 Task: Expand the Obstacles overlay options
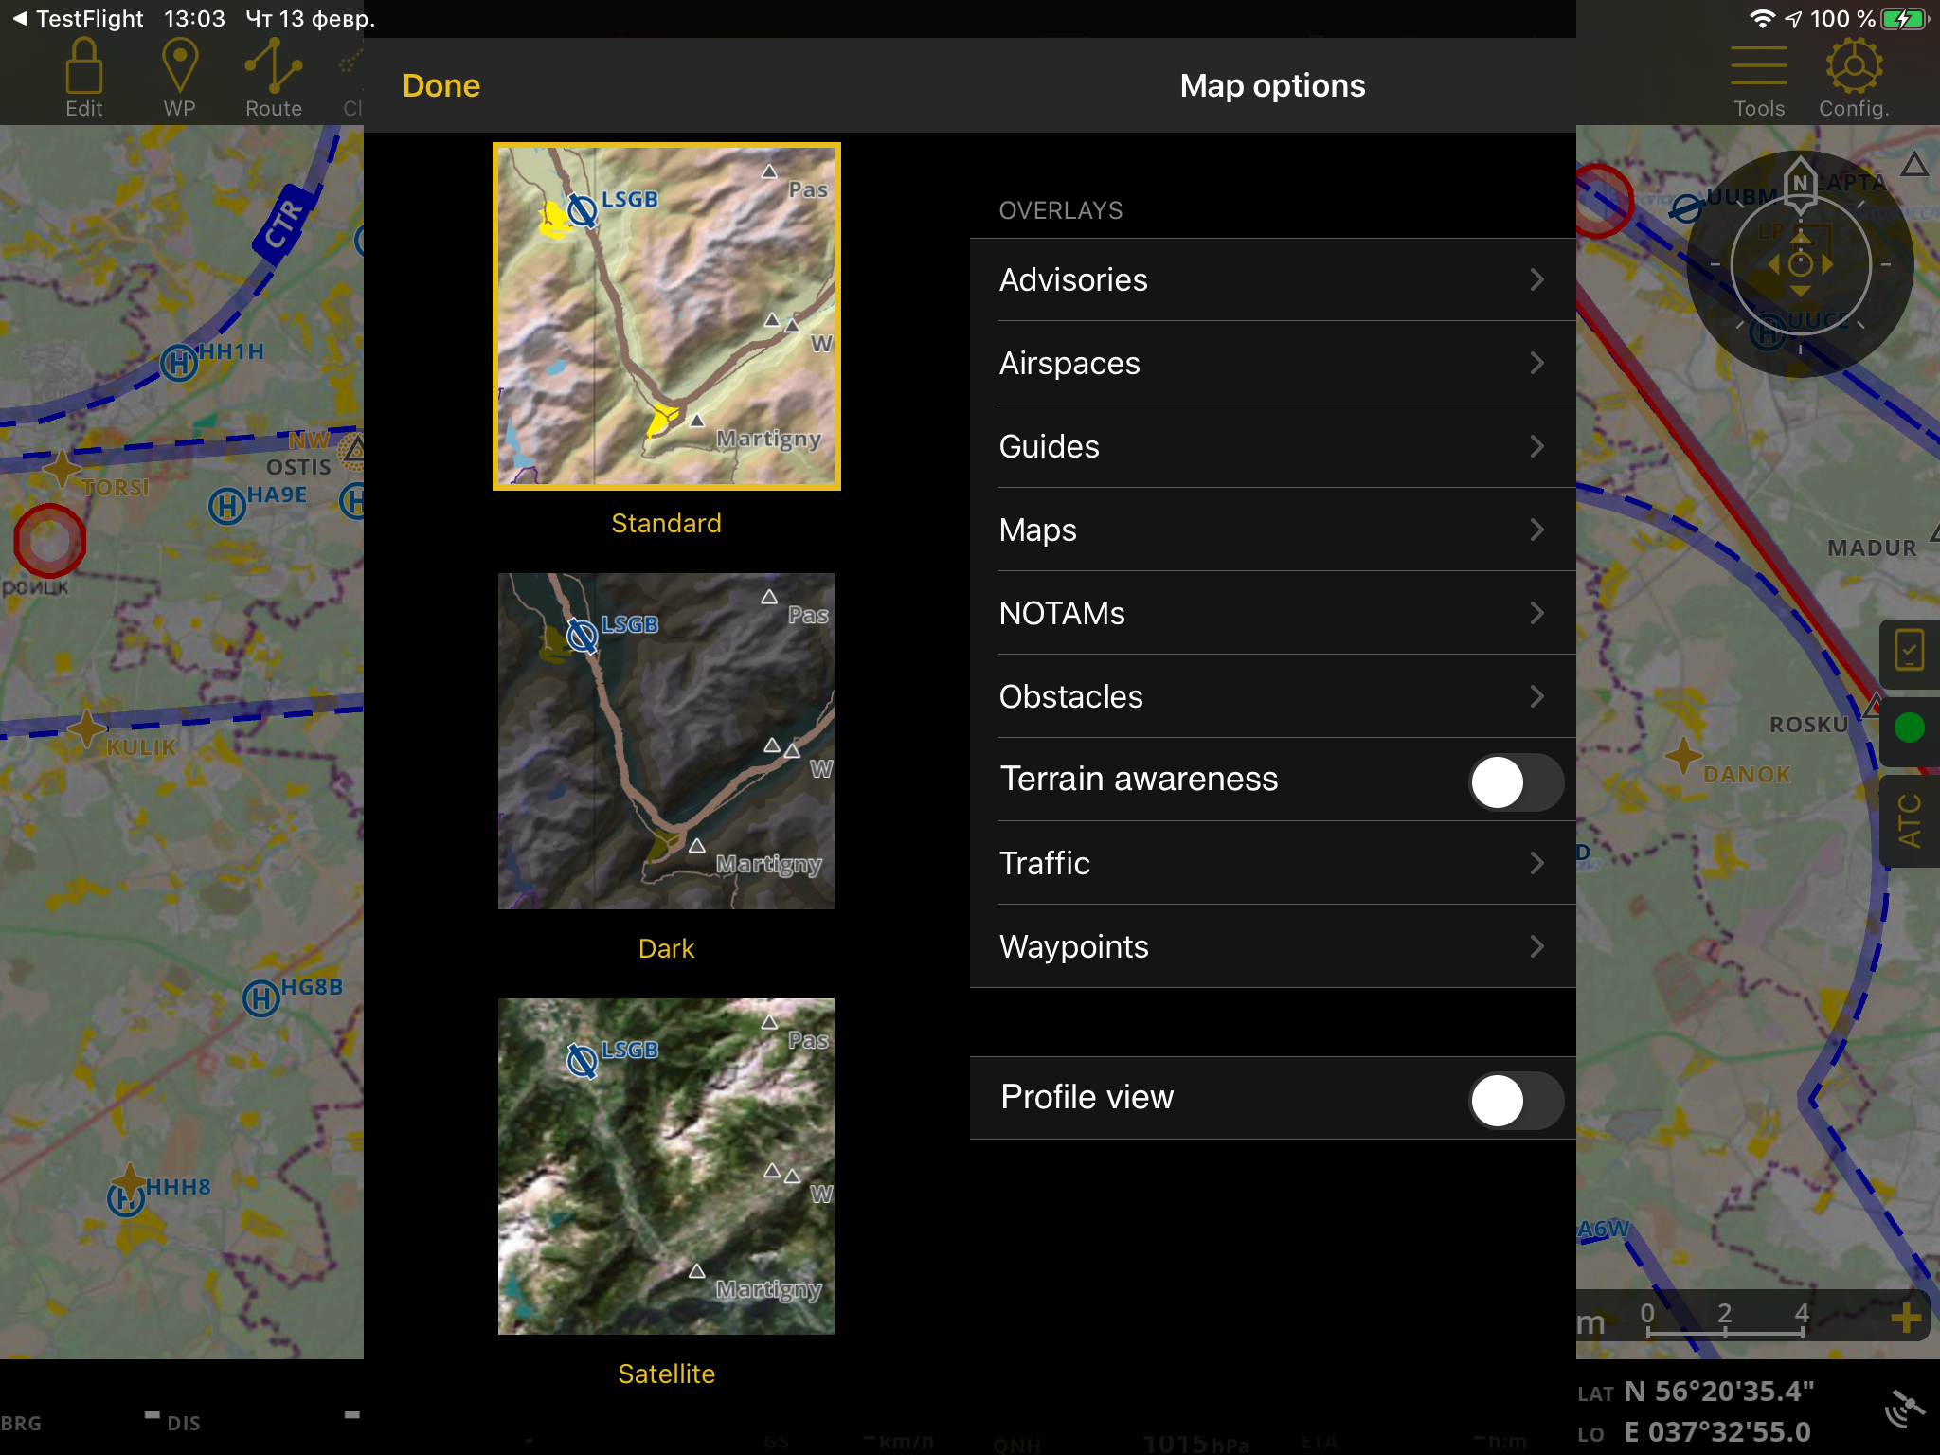tap(1272, 696)
